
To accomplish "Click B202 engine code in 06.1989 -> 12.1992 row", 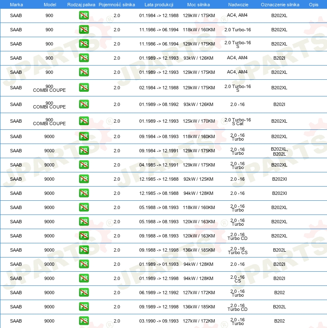I will click(279, 293).
